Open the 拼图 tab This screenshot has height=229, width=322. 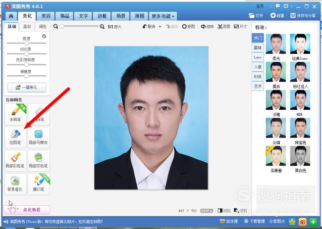[139, 16]
